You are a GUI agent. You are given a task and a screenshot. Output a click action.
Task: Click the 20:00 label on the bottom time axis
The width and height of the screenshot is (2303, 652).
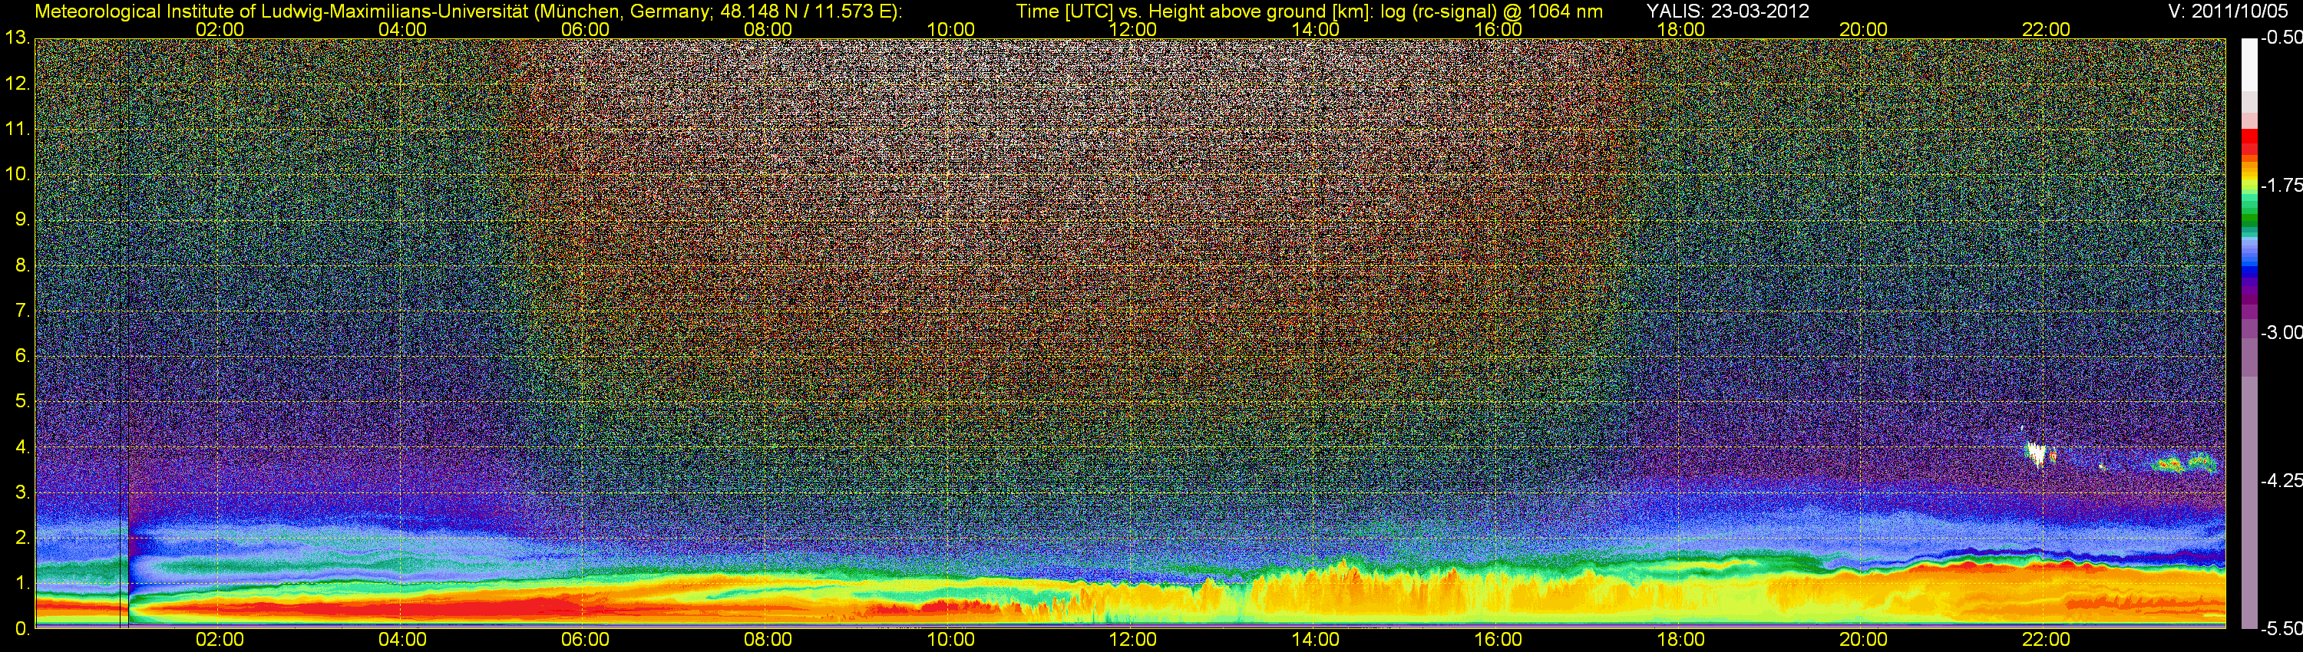[x=1863, y=640]
